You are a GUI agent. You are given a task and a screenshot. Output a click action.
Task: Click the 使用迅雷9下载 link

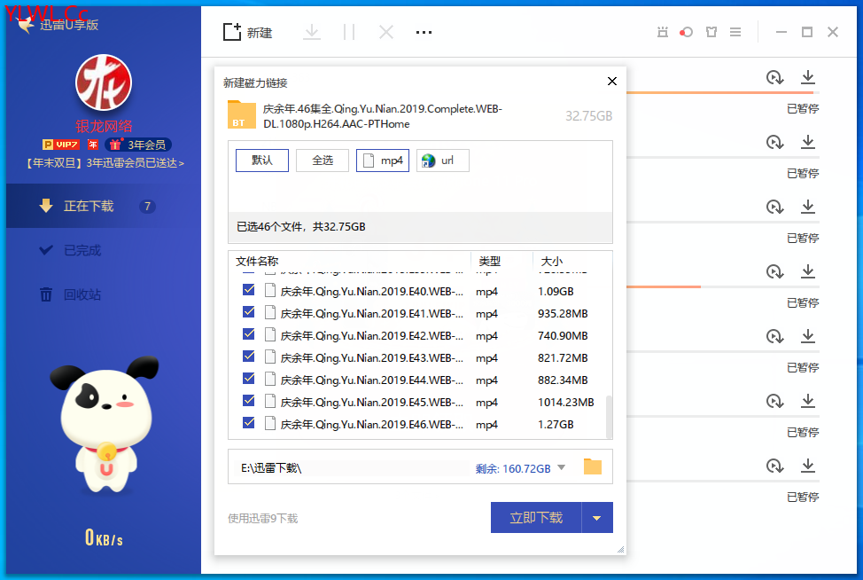(x=262, y=518)
